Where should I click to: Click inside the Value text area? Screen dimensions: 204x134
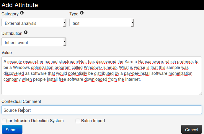pos(102,87)
